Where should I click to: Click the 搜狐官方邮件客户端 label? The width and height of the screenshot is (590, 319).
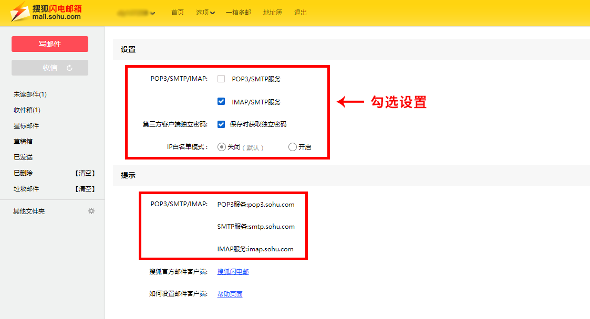[x=178, y=272]
